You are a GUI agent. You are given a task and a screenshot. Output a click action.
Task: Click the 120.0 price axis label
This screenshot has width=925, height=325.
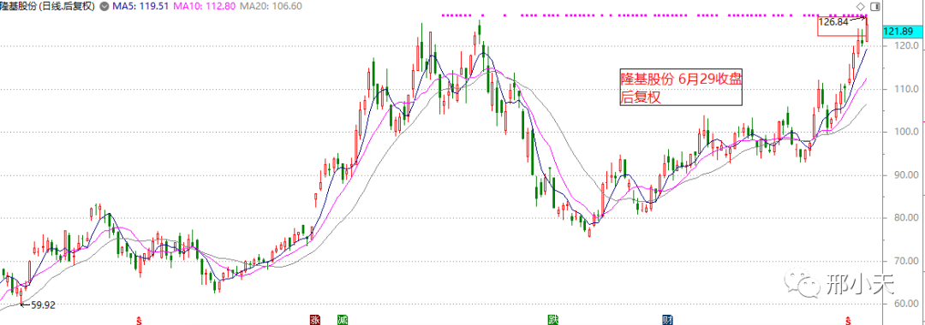[907, 46]
